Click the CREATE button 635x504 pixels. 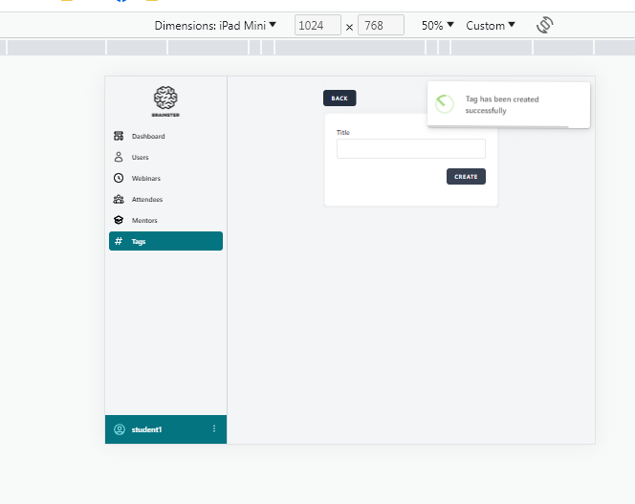click(x=466, y=177)
